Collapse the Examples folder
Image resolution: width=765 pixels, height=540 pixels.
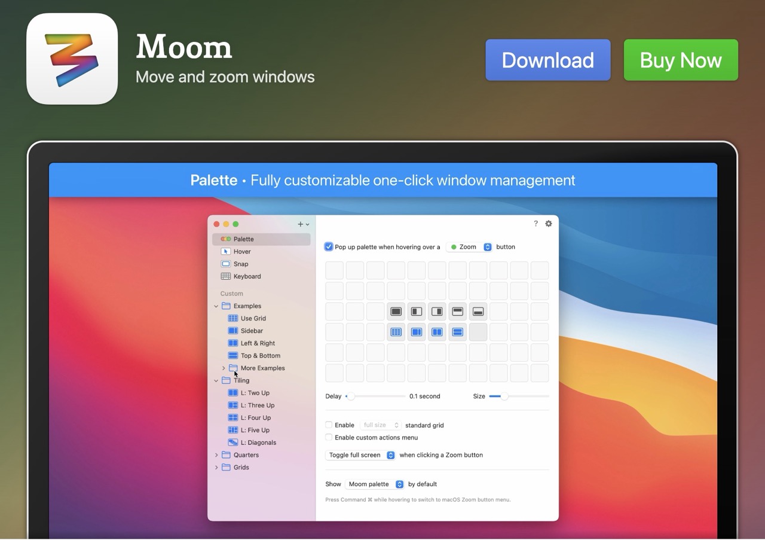click(x=216, y=306)
